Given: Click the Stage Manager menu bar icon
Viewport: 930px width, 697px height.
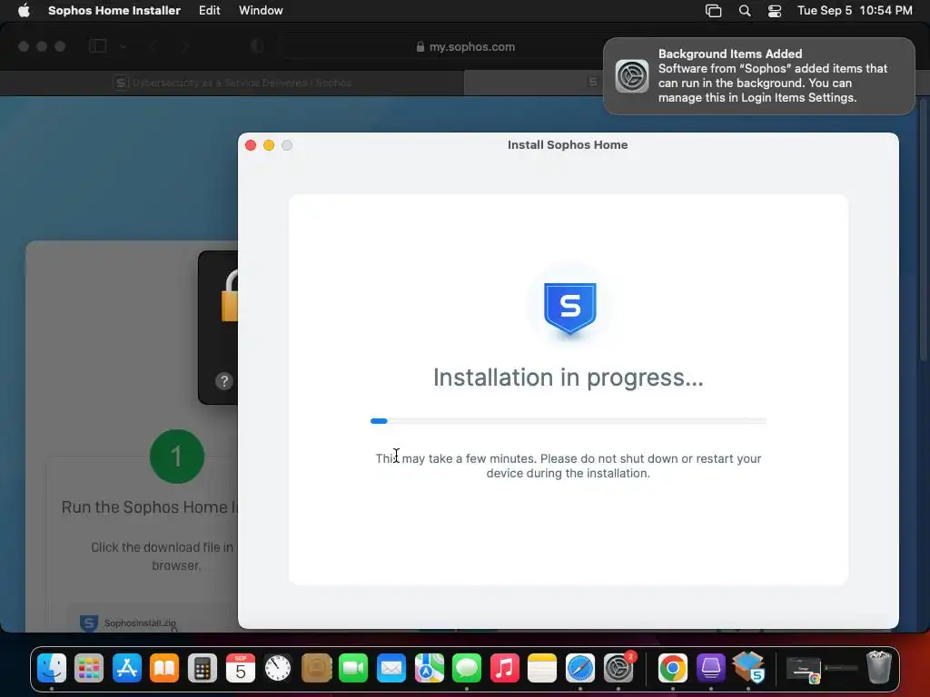Looking at the screenshot, I should (713, 11).
